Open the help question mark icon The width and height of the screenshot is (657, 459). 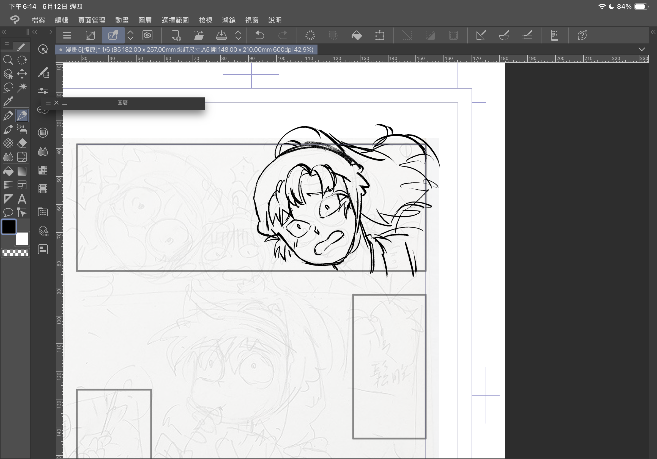pyautogui.click(x=582, y=35)
